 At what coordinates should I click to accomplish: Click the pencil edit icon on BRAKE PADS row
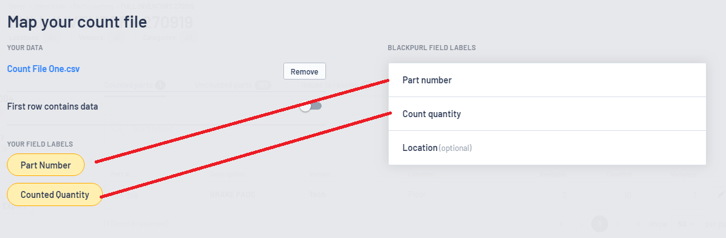click(720, 195)
